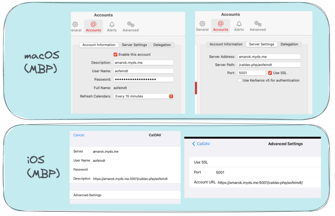Screen dimensions: 335x216
Task: Enable 'Use Kerberos v5 for authentication'
Action: pos(240,80)
